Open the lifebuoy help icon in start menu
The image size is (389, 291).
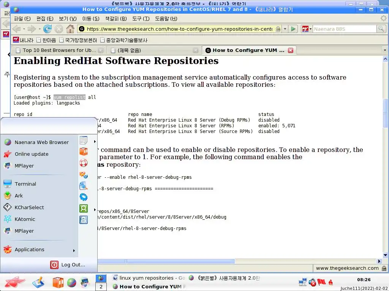pos(84,163)
